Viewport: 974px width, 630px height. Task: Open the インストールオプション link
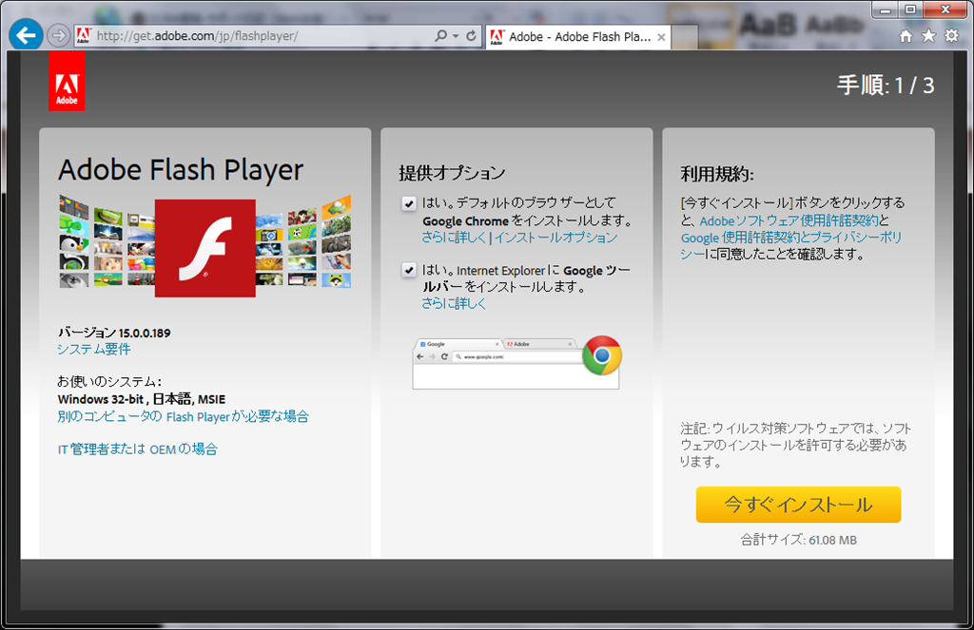point(555,238)
